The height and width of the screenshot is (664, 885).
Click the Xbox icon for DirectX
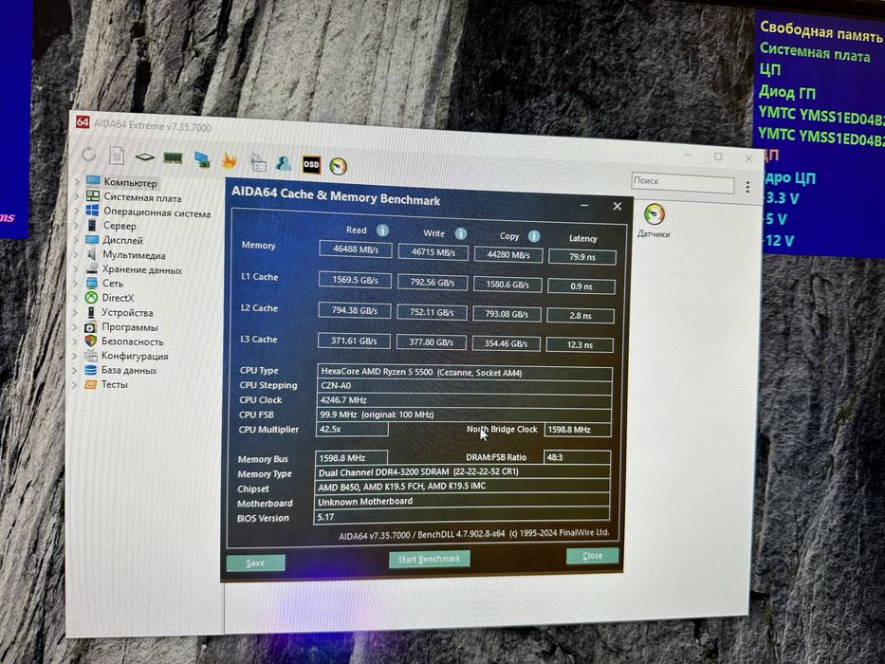tap(91, 298)
